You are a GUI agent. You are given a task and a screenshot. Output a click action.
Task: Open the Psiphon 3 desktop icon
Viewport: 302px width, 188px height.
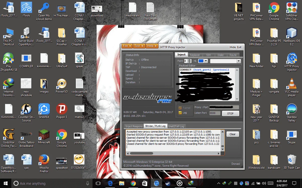tap(62, 111)
